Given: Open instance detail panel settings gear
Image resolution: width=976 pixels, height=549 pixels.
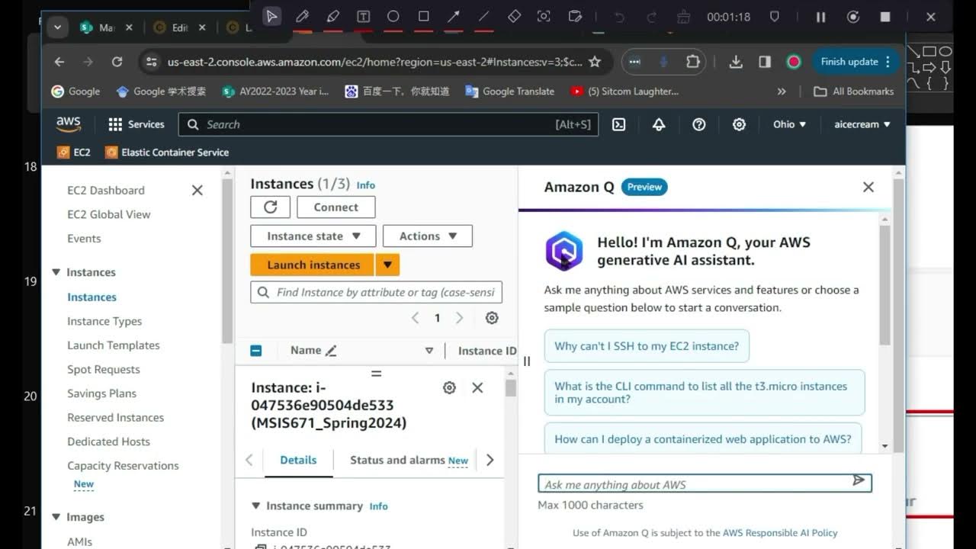Looking at the screenshot, I should 449,388.
